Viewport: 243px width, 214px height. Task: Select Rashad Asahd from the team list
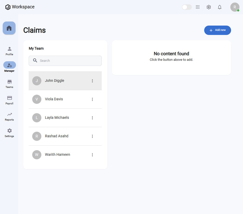pos(57,136)
